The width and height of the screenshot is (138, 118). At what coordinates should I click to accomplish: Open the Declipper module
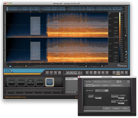(x=11, y=82)
